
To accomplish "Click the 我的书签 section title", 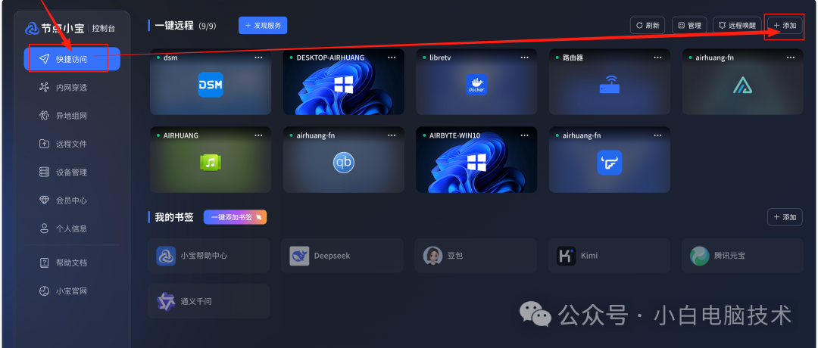I will pos(174,217).
